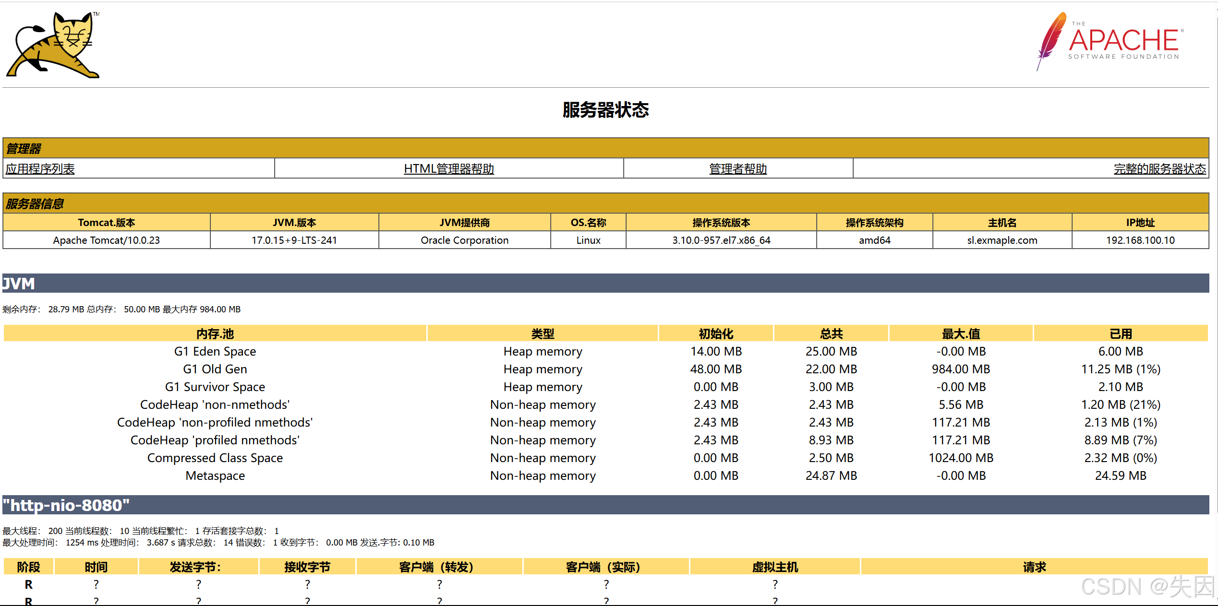Click the 主机名 column header
Viewport: 1218px width, 606px height.
[1002, 223]
